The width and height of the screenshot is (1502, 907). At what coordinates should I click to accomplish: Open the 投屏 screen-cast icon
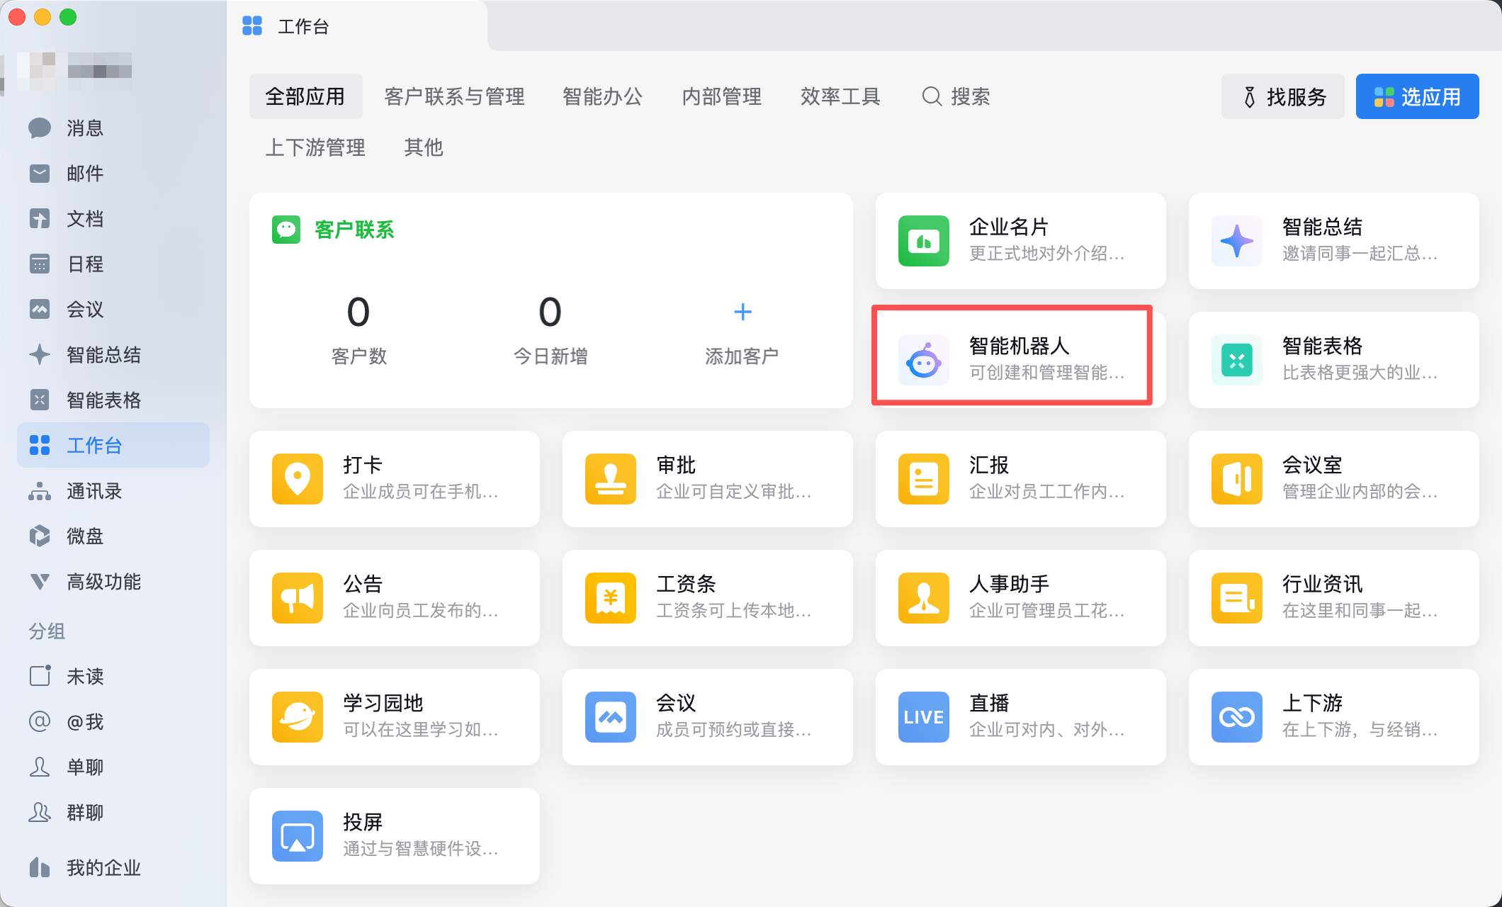(297, 836)
